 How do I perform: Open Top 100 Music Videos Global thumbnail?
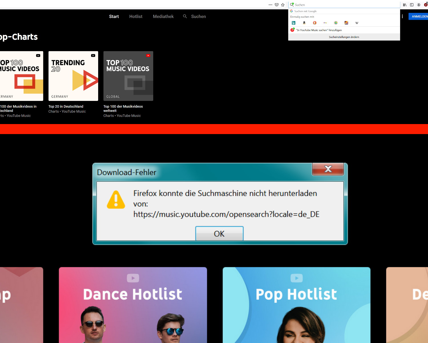tap(128, 76)
